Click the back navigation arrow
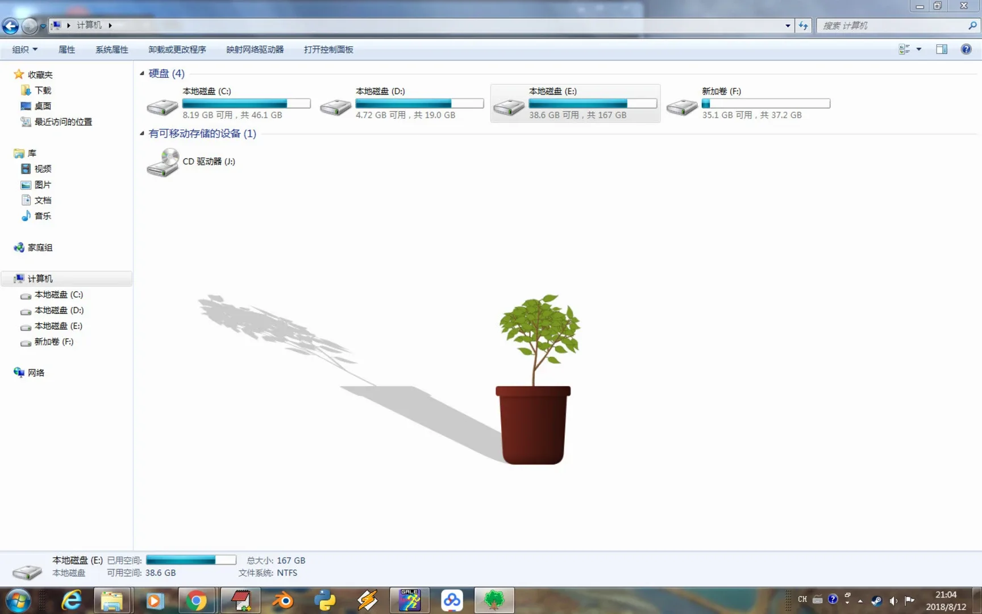Image resolution: width=982 pixels, height=614 pixels. pos(10,26)
